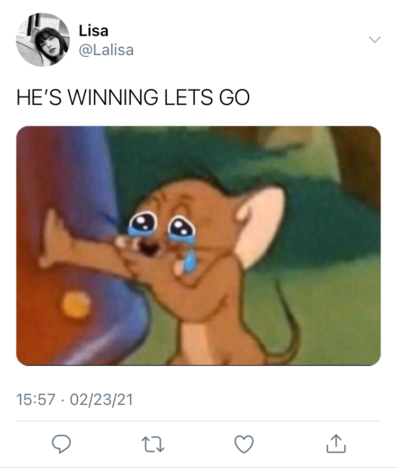Open the share tweet upload icon
The width and height of the screenshot is (397, 468).
(336, 444)
